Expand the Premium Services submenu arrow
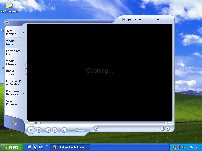Screen dimensions: 202x151 pos(23,93)
